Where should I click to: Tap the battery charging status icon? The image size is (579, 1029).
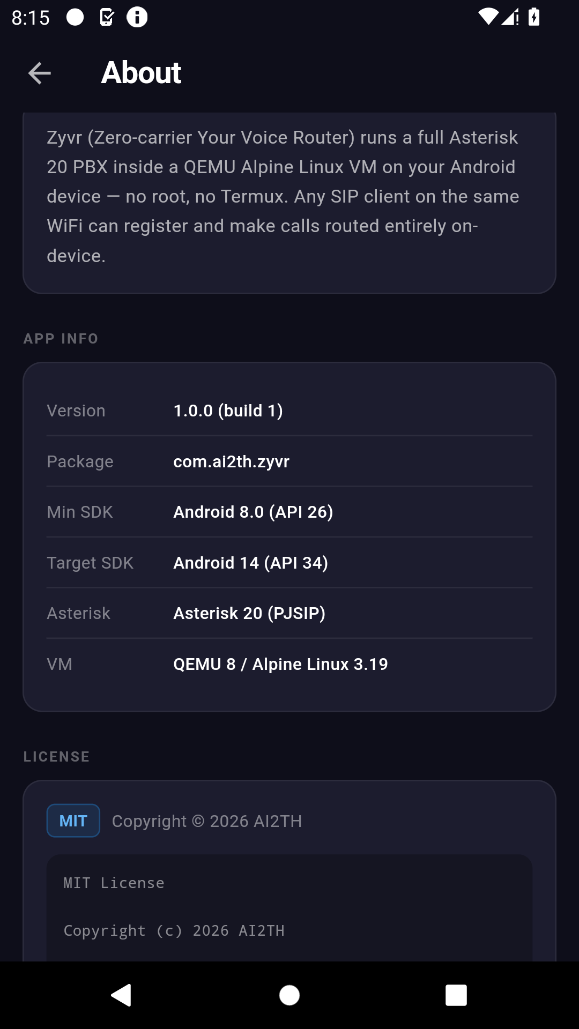pyautogui.click(x=534, y=17)
